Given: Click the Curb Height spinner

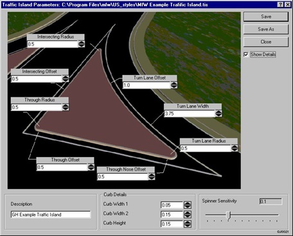Looking at the screenshot, I should click(188, 224).
